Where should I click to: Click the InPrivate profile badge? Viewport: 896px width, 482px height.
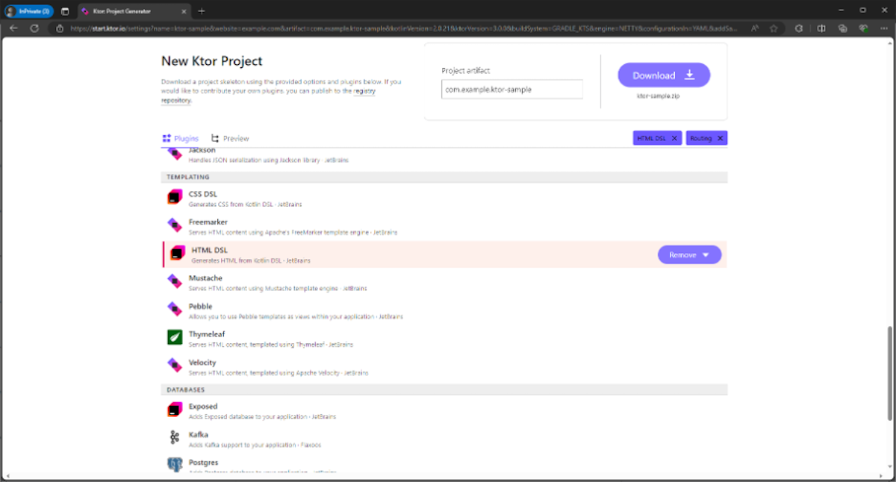[29, 10]
